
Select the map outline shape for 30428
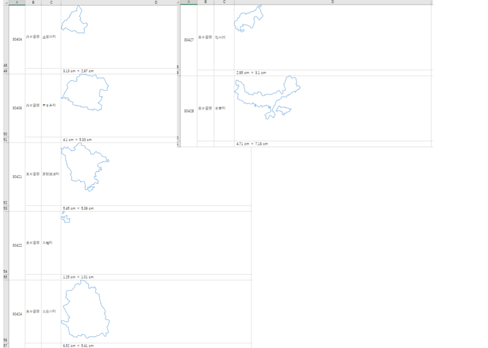point(267,97)
